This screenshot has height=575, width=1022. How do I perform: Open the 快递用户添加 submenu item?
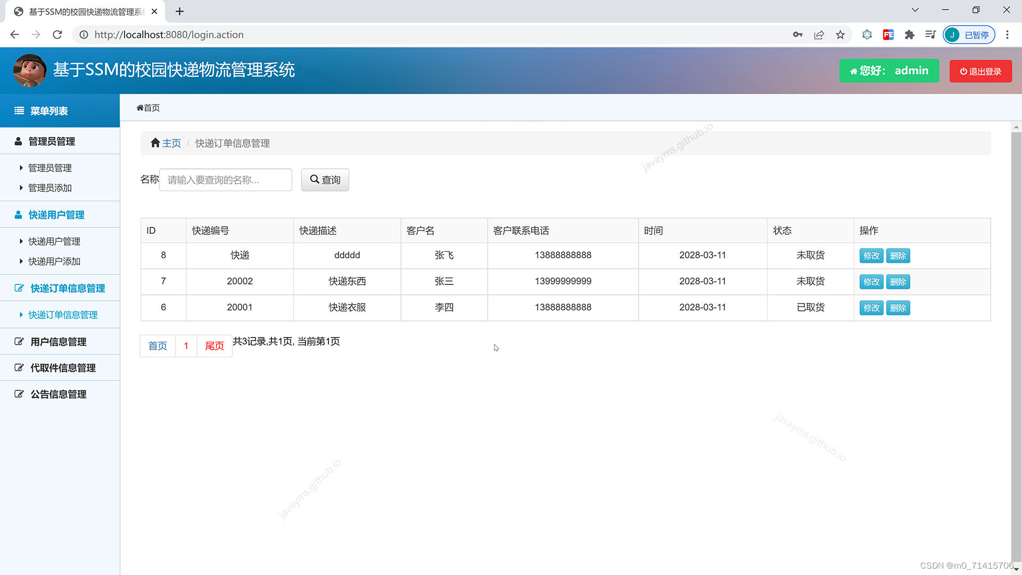pos(54,261)
